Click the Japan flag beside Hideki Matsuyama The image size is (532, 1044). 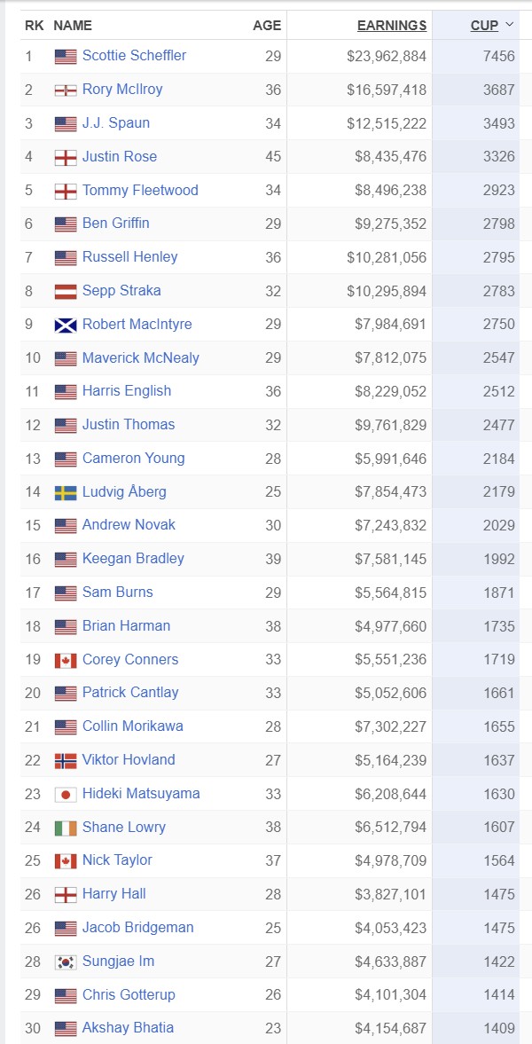[x=66, y=795]
